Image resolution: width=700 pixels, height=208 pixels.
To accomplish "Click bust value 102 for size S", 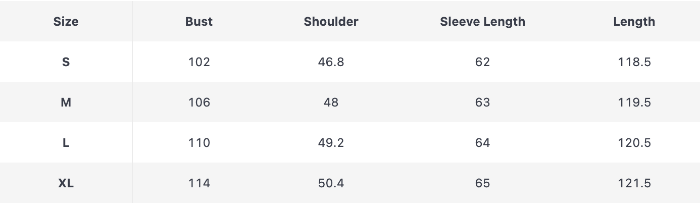I will pos(199,62).
